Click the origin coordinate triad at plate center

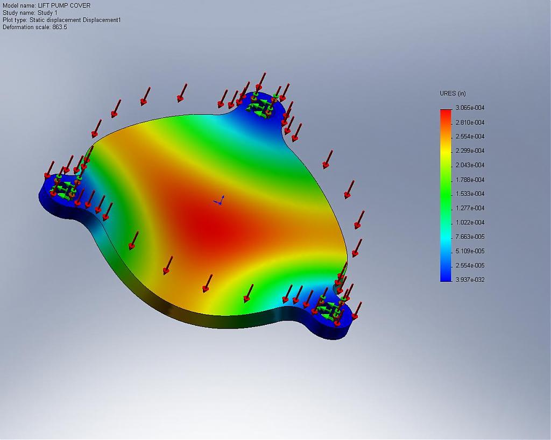(219, 201)
